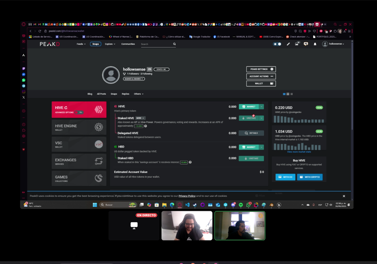Open Visual Studio Code from taskbar
This screenshot has height=264, width=377.
(x=188, y=205)
